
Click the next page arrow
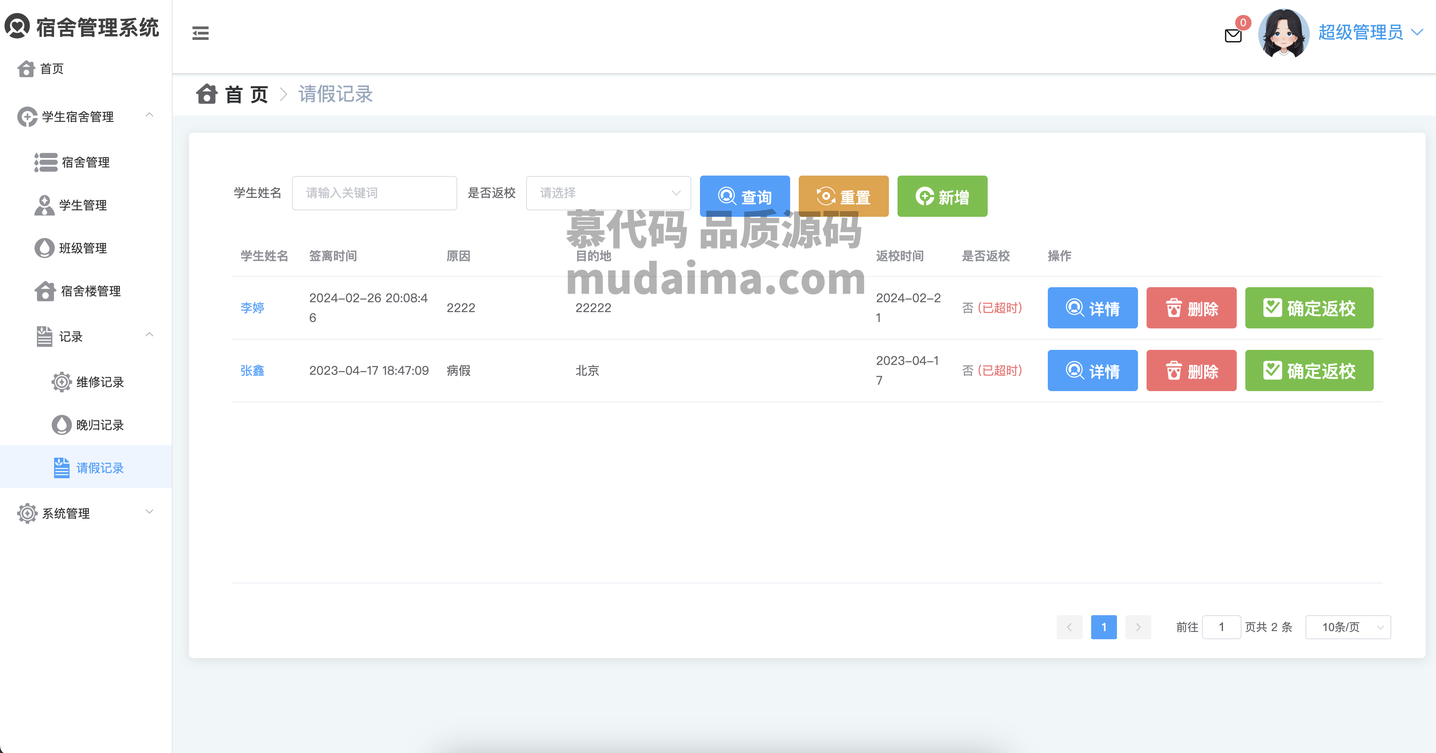[x=1138, y=627]
